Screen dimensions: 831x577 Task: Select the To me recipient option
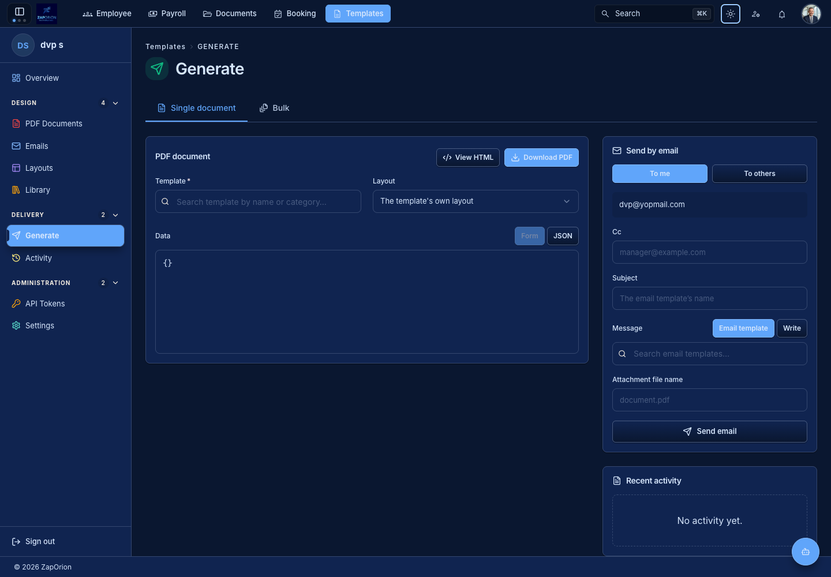[x=660, y=174]
